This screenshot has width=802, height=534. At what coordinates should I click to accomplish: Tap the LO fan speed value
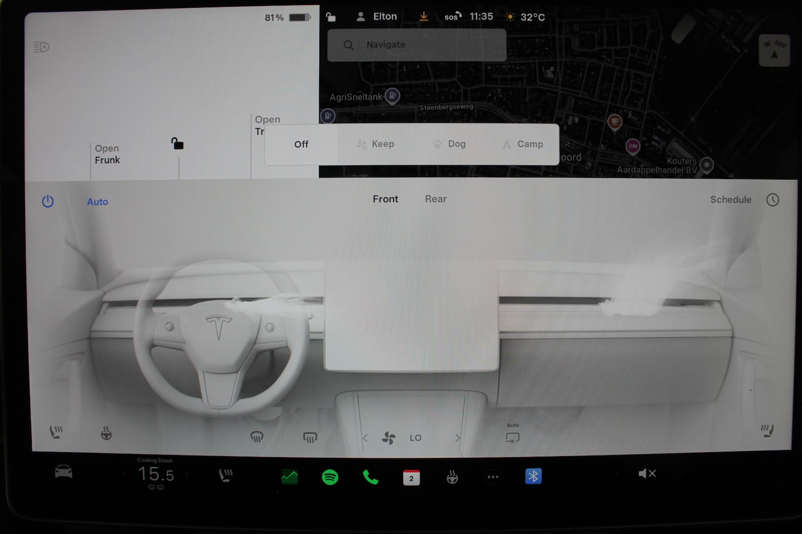[415, 438]
